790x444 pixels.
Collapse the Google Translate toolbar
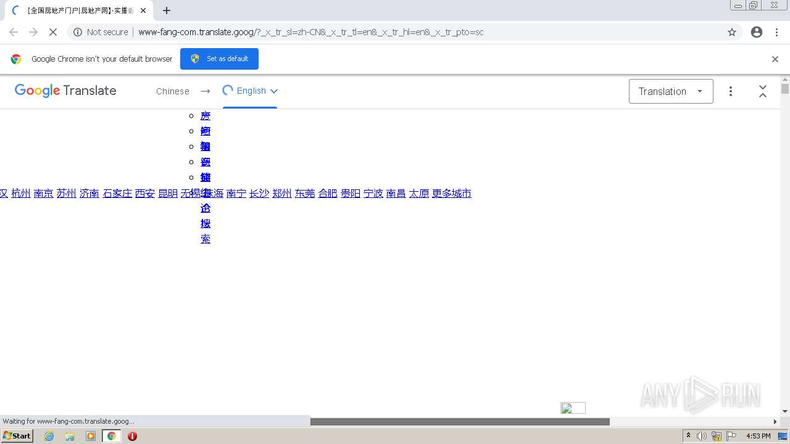point(763,91)
